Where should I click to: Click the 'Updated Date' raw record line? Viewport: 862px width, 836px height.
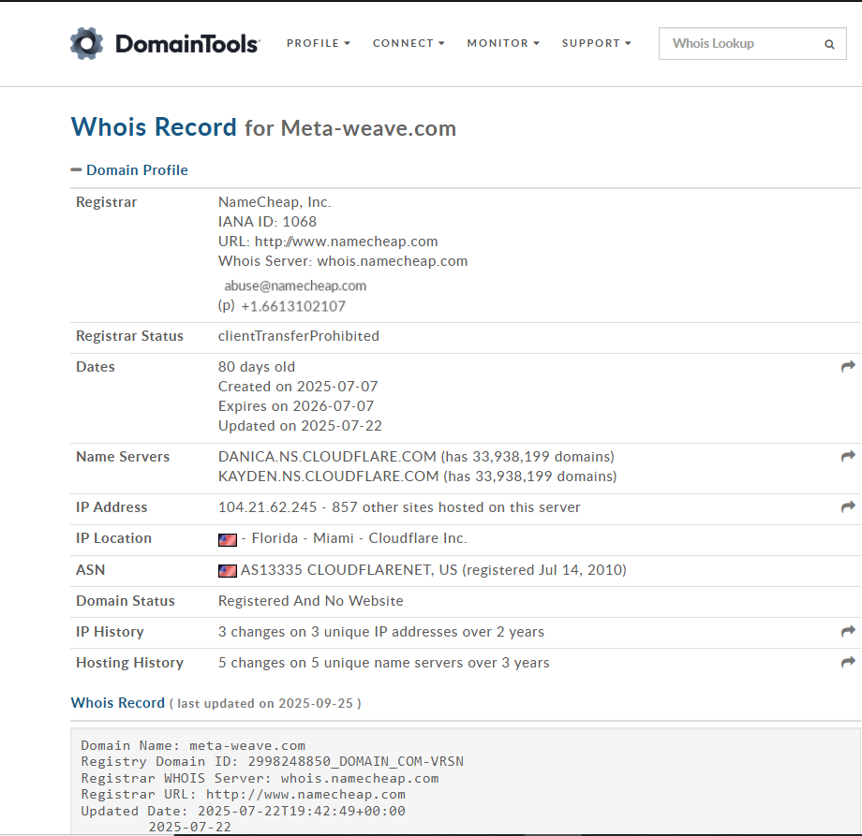pos(243,811)
